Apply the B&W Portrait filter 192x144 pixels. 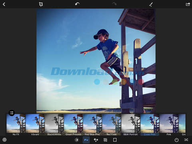(x=131, y=125)
